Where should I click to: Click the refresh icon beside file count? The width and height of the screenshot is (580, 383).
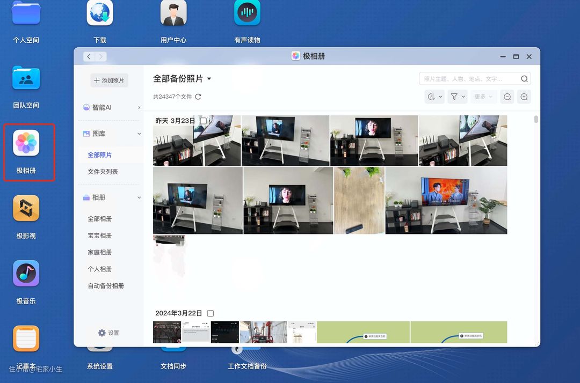198,97
